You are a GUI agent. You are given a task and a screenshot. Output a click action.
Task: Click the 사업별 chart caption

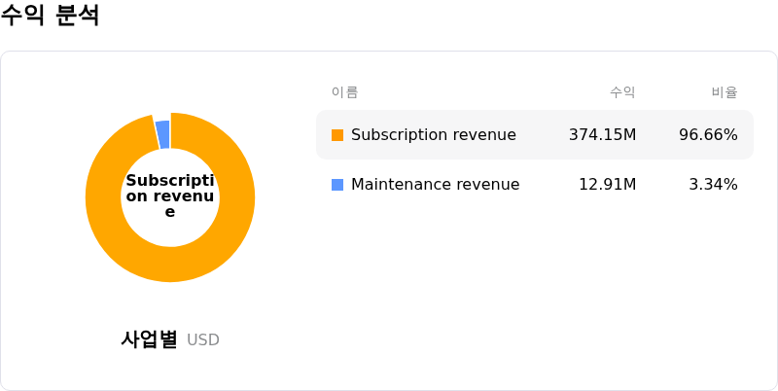(149, 339)
